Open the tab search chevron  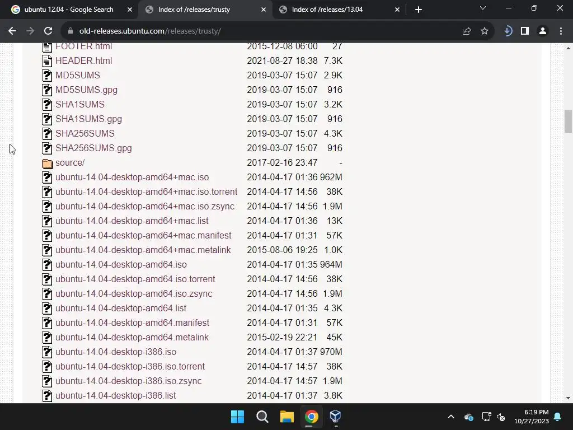click(x=483, y=8)
